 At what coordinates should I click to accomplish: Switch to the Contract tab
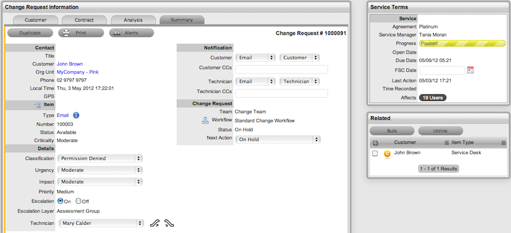click(84, 20)
